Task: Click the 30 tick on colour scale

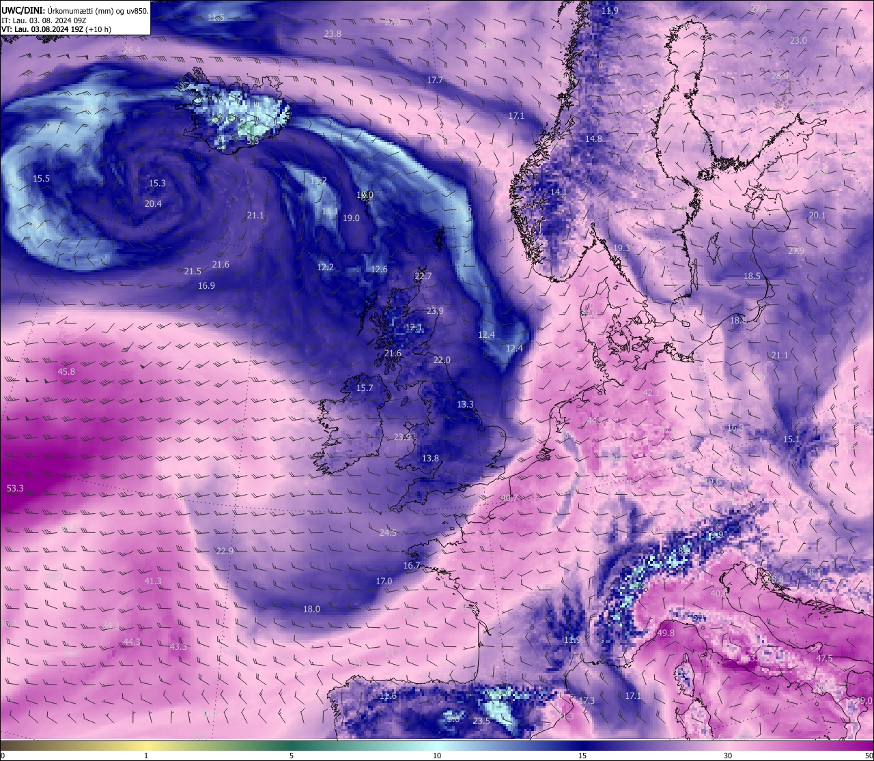Action: (x=728, y=755)
